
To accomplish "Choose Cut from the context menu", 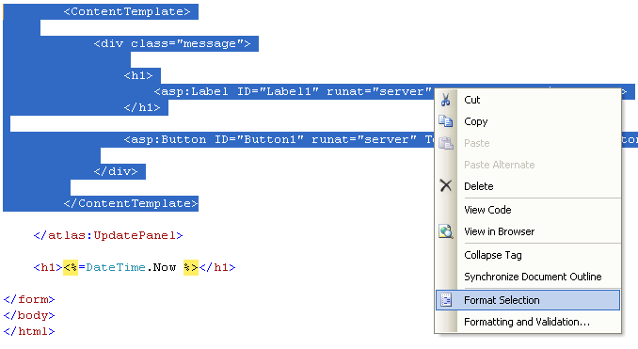I will [528, 100].
